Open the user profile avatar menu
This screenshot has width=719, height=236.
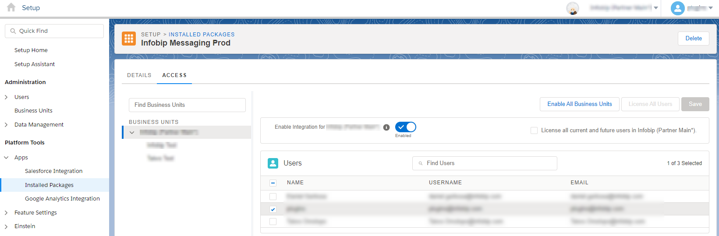677,8
